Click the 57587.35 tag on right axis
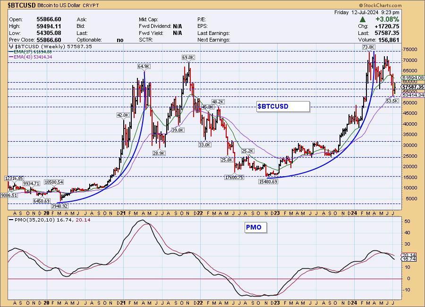The width and height of the screenshot is (425, 307). [413, 87]
